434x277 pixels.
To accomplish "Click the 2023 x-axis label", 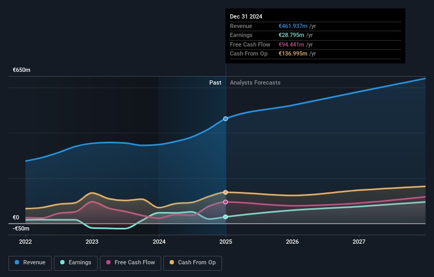I will pos(92,242).
